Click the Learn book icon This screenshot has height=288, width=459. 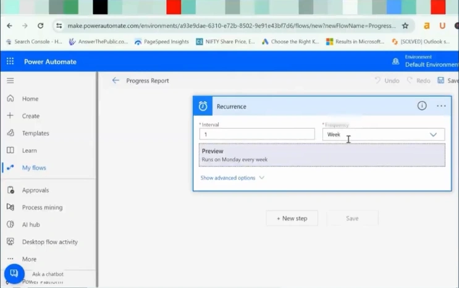click(11, 150)
